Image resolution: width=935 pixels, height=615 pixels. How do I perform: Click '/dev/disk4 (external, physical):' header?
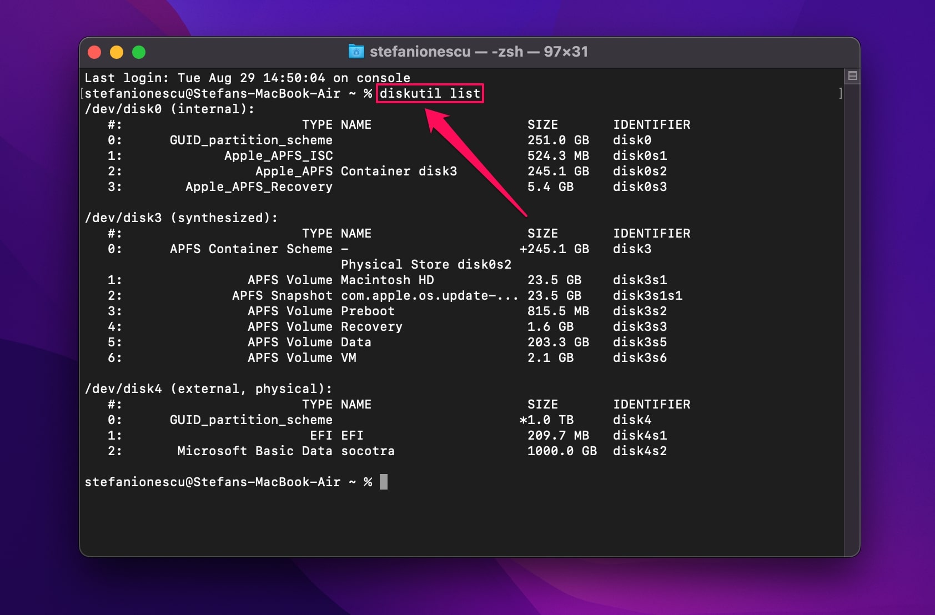tap(208, 389)
